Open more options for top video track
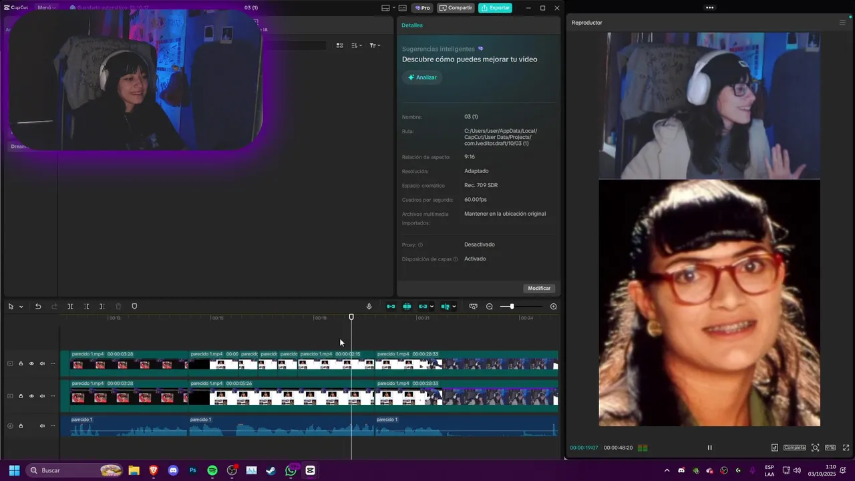The height and width of the screenshot is (481, 855). 53,363
